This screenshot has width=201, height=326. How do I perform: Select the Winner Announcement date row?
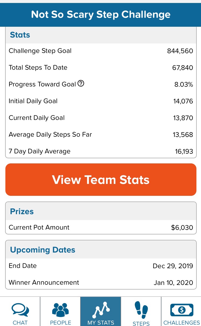click(101, 283)
